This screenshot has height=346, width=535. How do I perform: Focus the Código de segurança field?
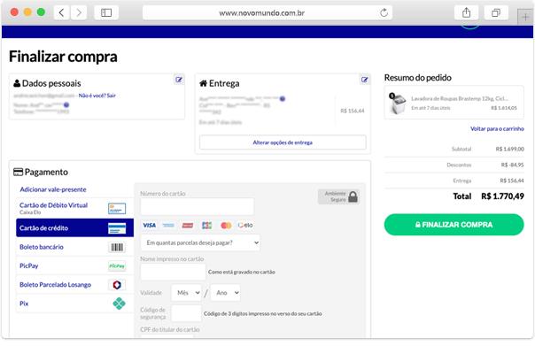(x=186, y=313)
